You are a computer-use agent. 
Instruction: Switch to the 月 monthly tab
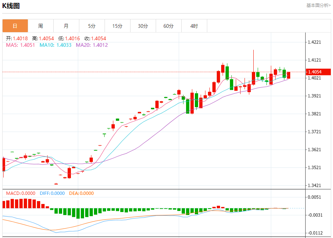tap(66, 26)
